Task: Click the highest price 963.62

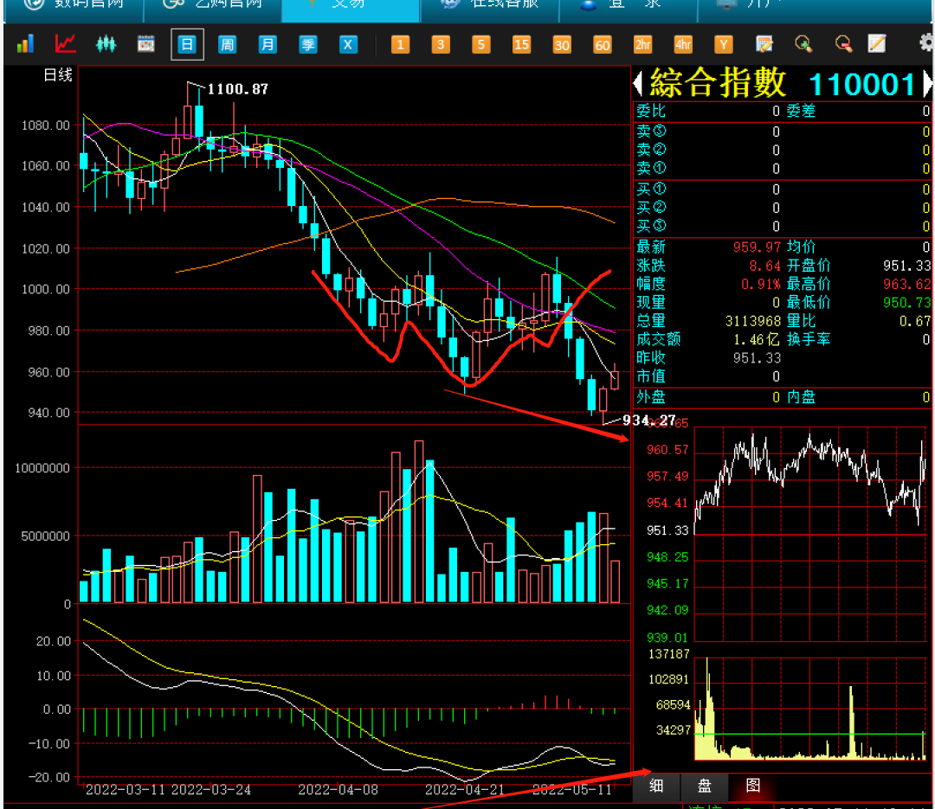Action: tap(906, 285)
